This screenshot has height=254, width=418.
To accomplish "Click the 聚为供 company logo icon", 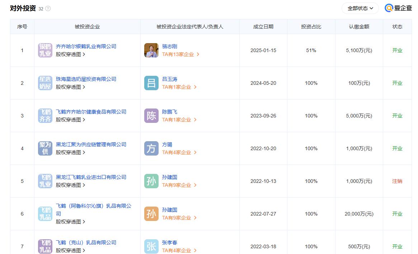I will pos(45,148).
